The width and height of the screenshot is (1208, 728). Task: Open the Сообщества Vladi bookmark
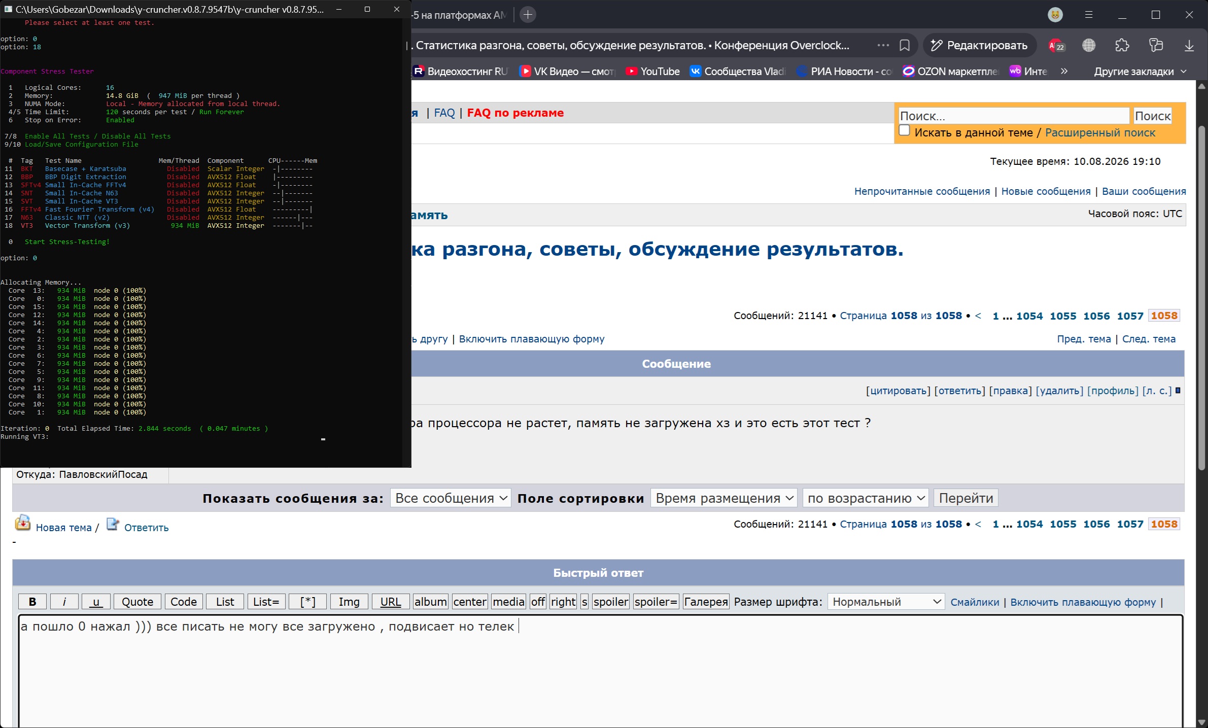(738, 72)
